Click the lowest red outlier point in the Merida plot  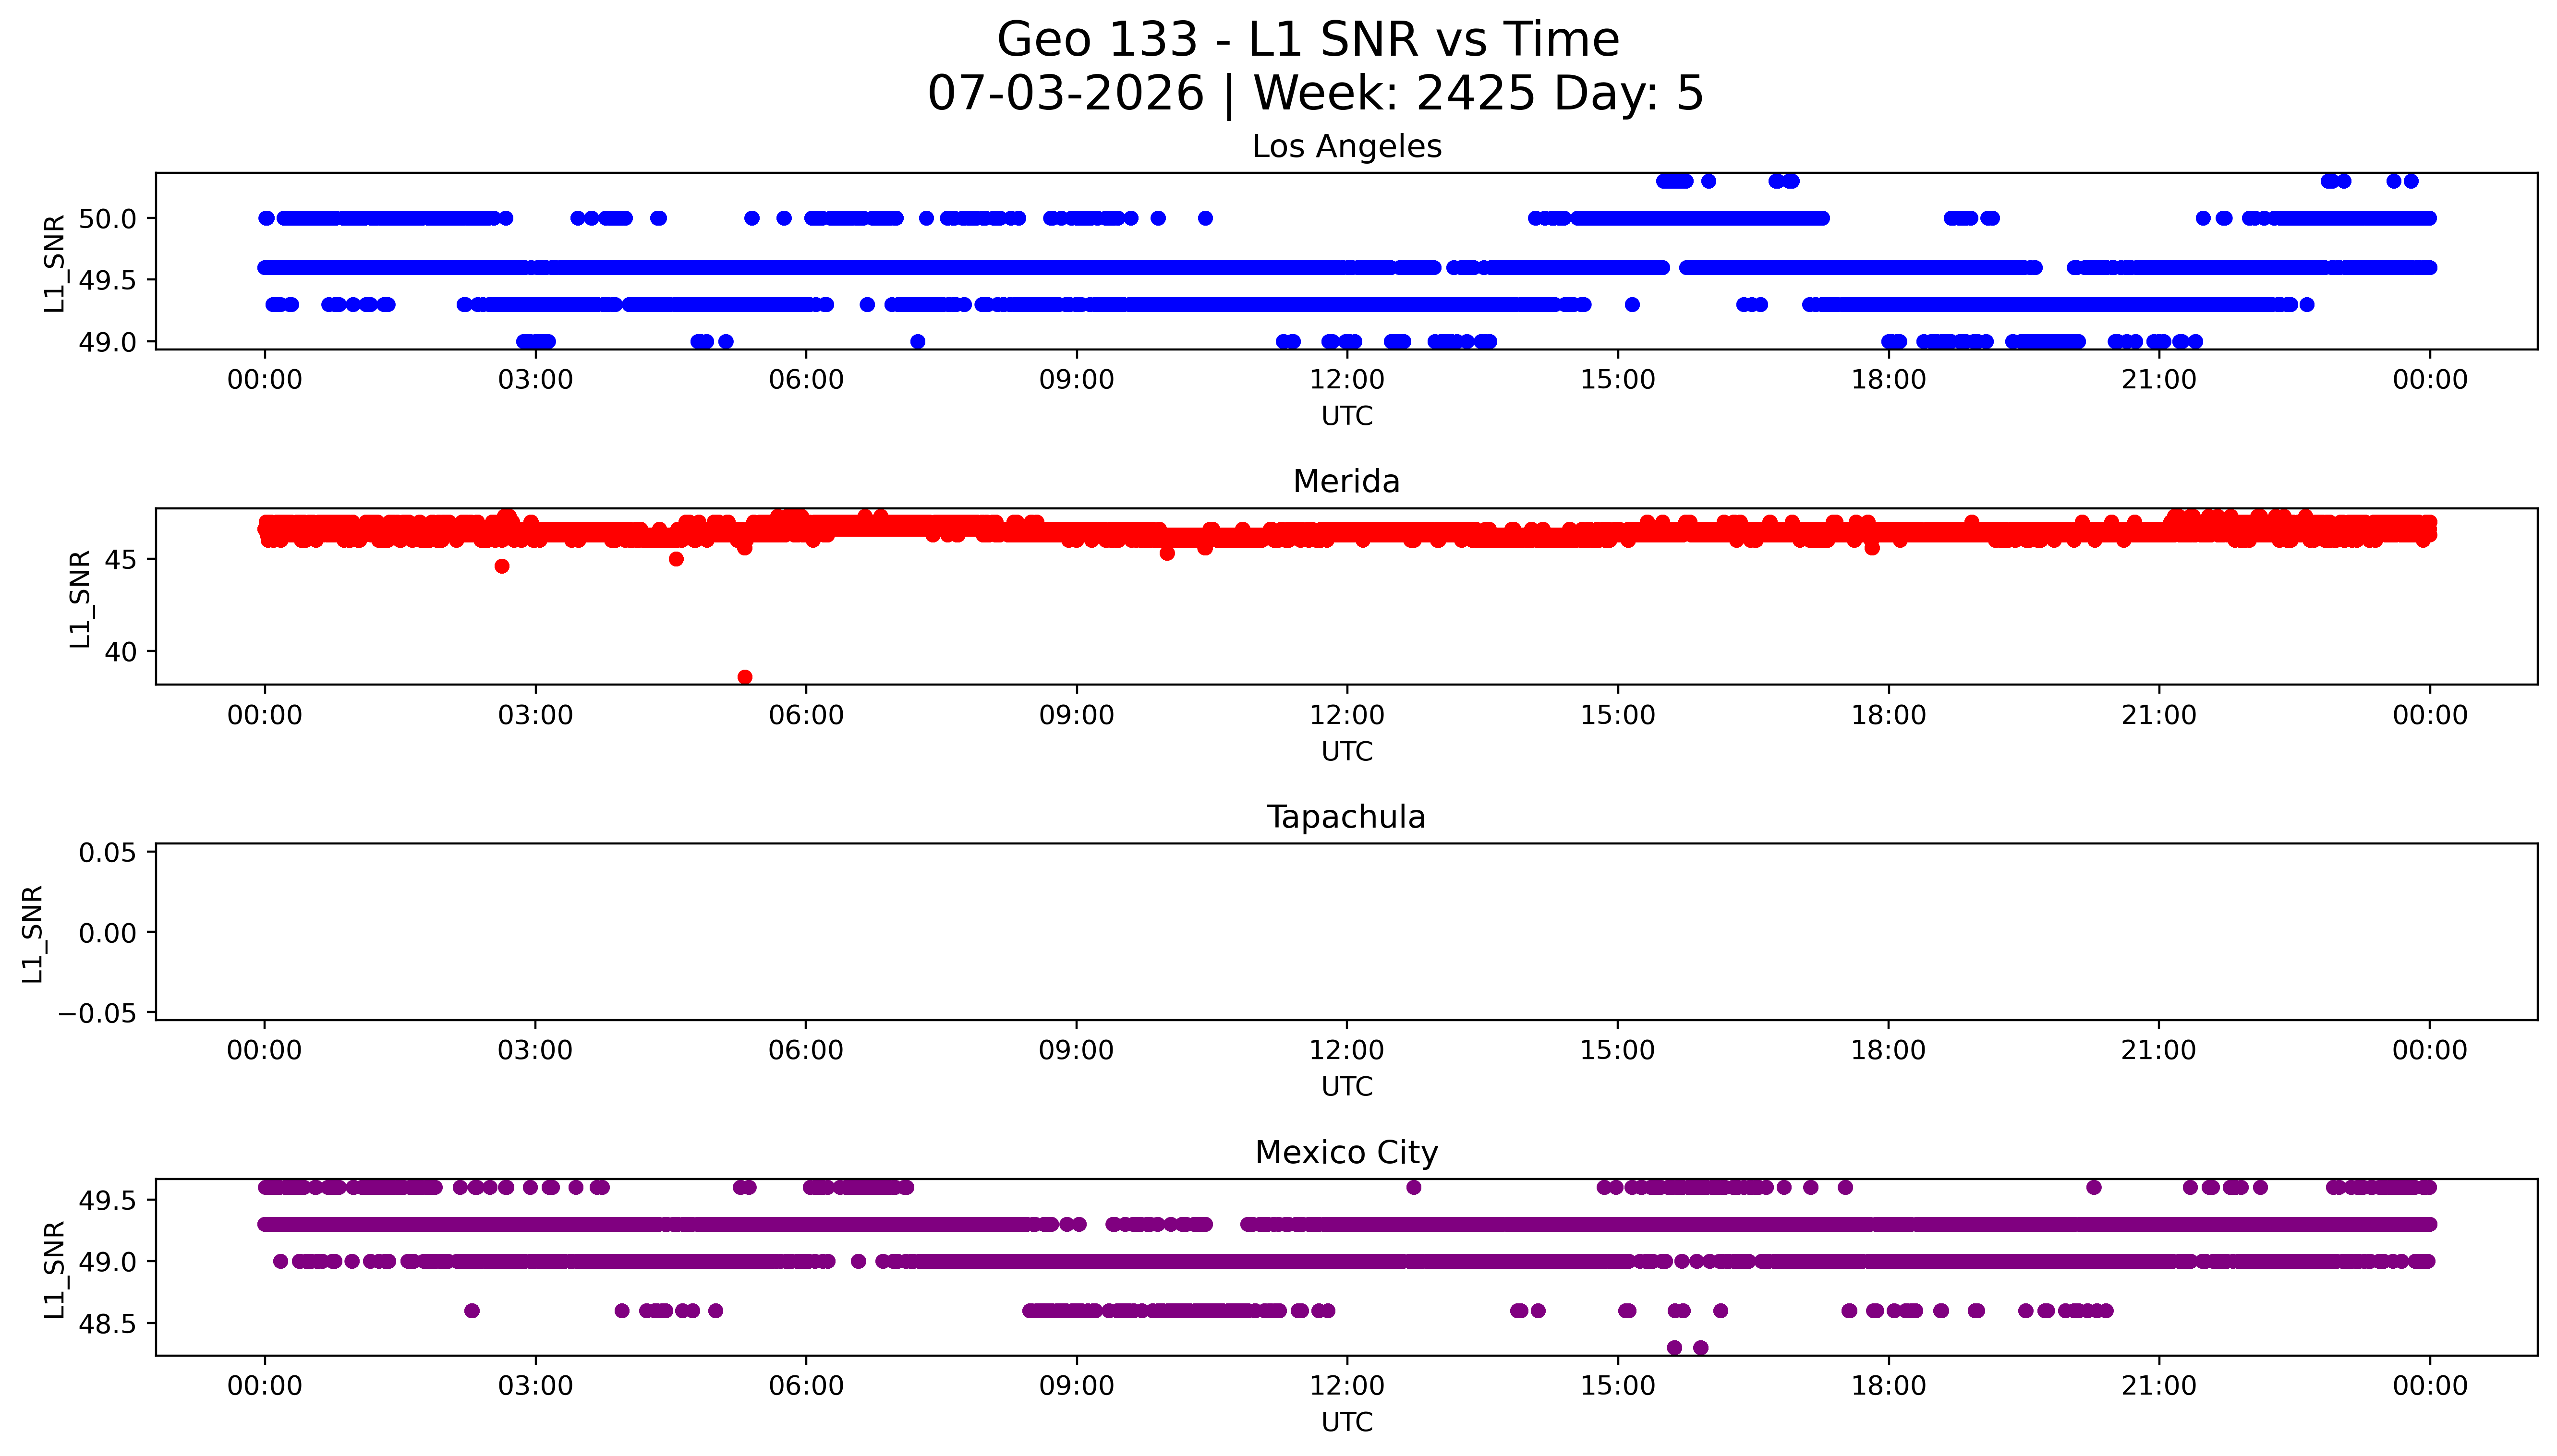745,677
